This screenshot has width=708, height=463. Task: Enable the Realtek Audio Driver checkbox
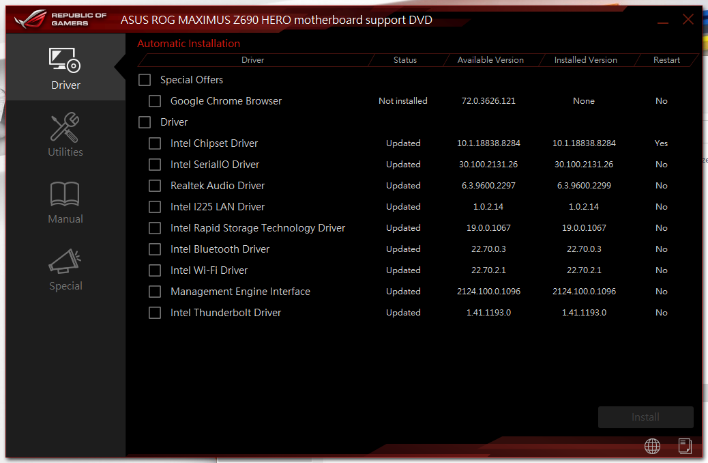coord(156,186)
